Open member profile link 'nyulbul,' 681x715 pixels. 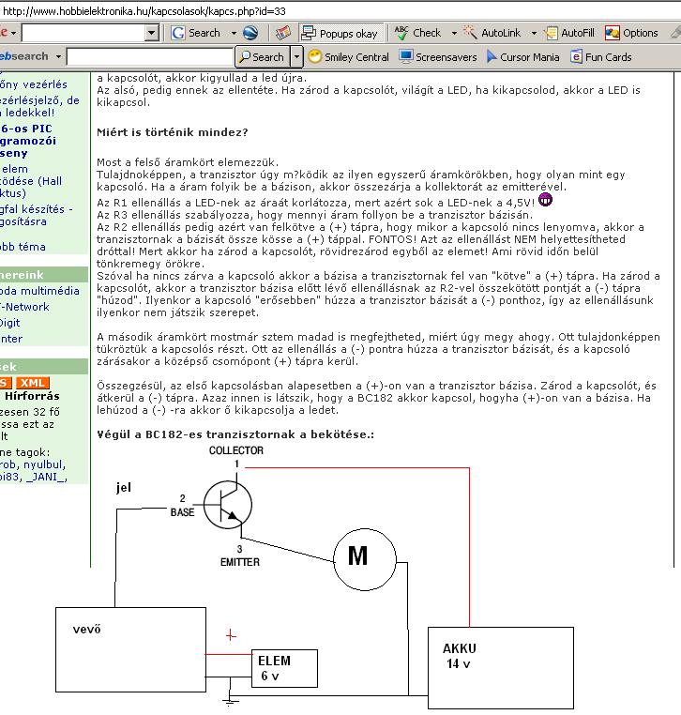click(x=45, y=464)
